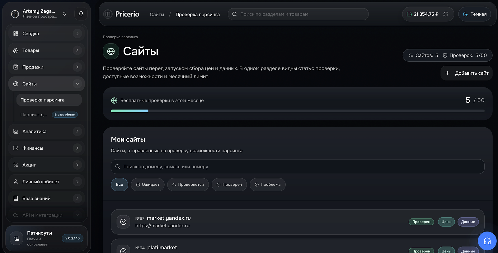Expand the Финансы section chevron
Image resolution: width=498 pixels, height=253 pixels.
tap(77, 148)
